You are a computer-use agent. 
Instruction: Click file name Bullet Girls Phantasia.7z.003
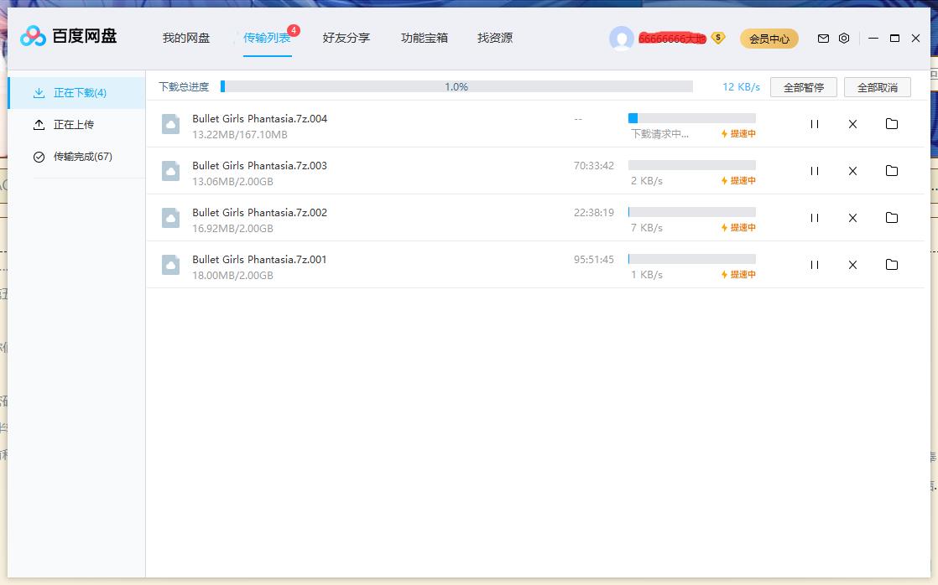tap(259, 165)
